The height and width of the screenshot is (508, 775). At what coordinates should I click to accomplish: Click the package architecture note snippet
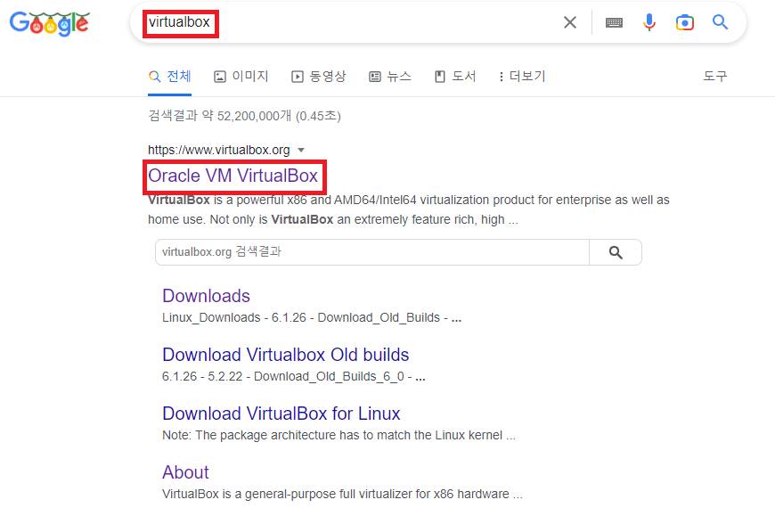[x=339, y=435]
